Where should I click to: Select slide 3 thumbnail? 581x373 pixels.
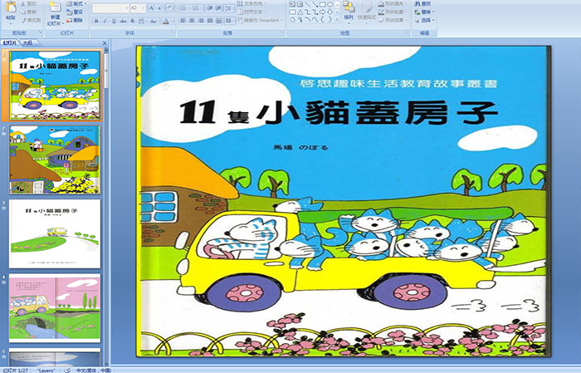(55, 233)
